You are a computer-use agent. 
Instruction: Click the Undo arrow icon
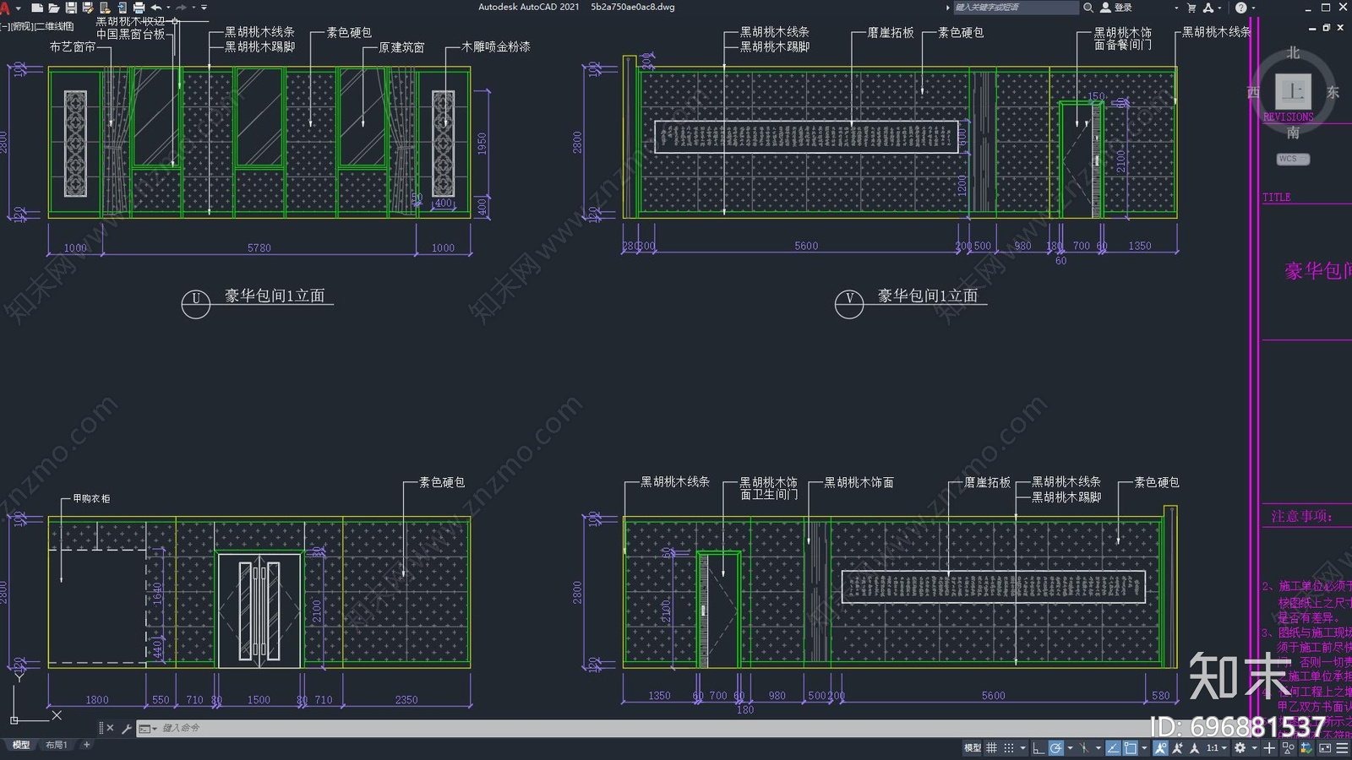(156, 8)
